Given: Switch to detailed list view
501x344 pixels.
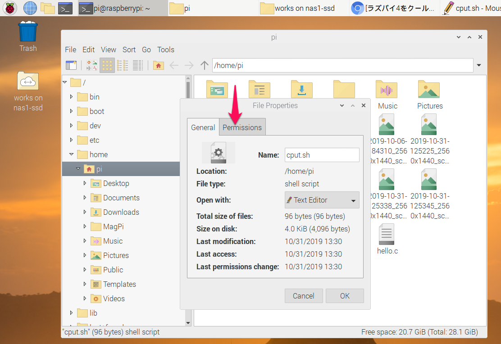Looking at the screenshot, I should (x=138, y=65).
